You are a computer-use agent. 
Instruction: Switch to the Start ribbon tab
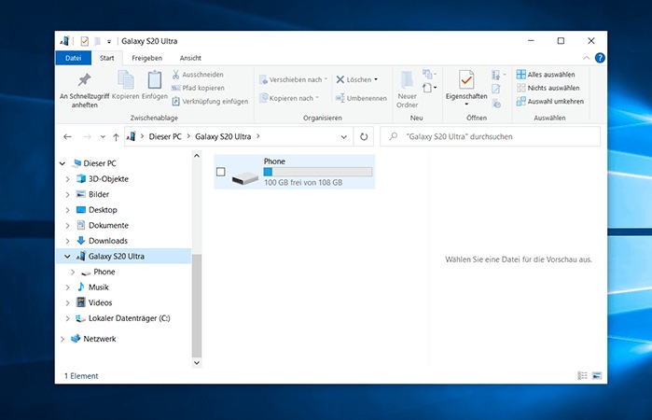(x=107, y=58)
